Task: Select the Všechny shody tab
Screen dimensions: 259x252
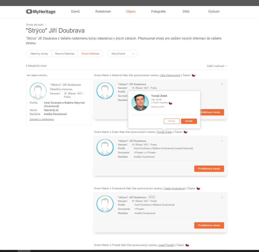Action: (x=39, y=54)
